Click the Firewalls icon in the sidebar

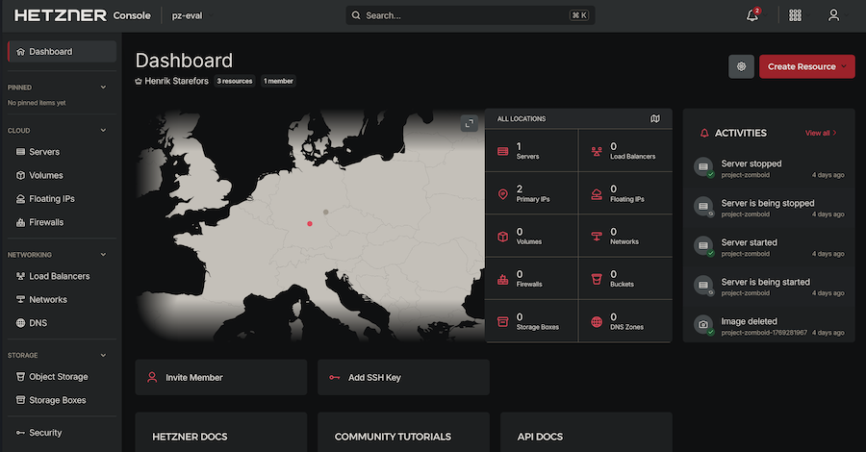(x=20, y=222)
